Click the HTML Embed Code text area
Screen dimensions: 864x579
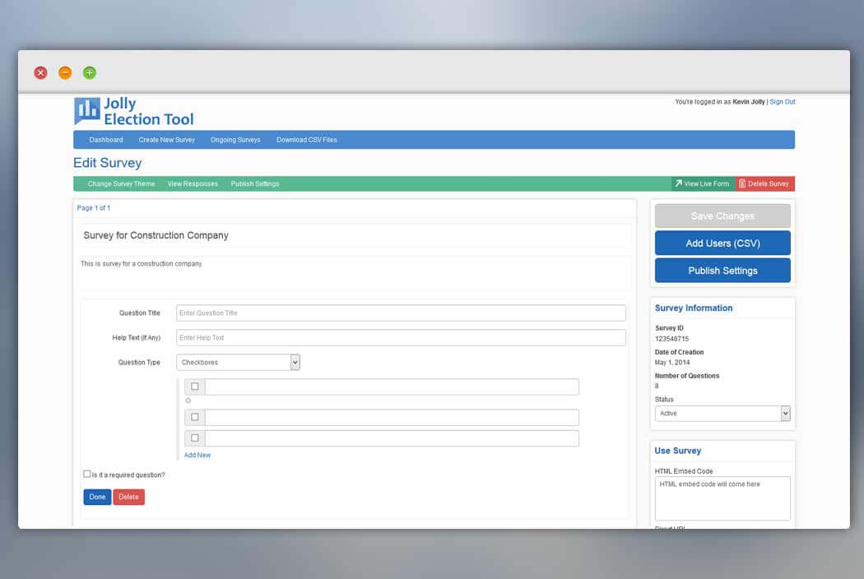click(x=722, y=498)
